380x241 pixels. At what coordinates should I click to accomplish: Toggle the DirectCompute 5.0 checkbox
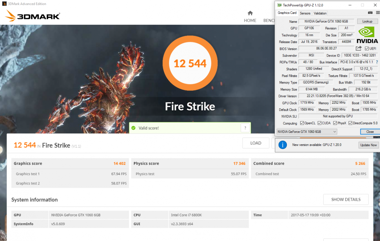click(350, 123)
